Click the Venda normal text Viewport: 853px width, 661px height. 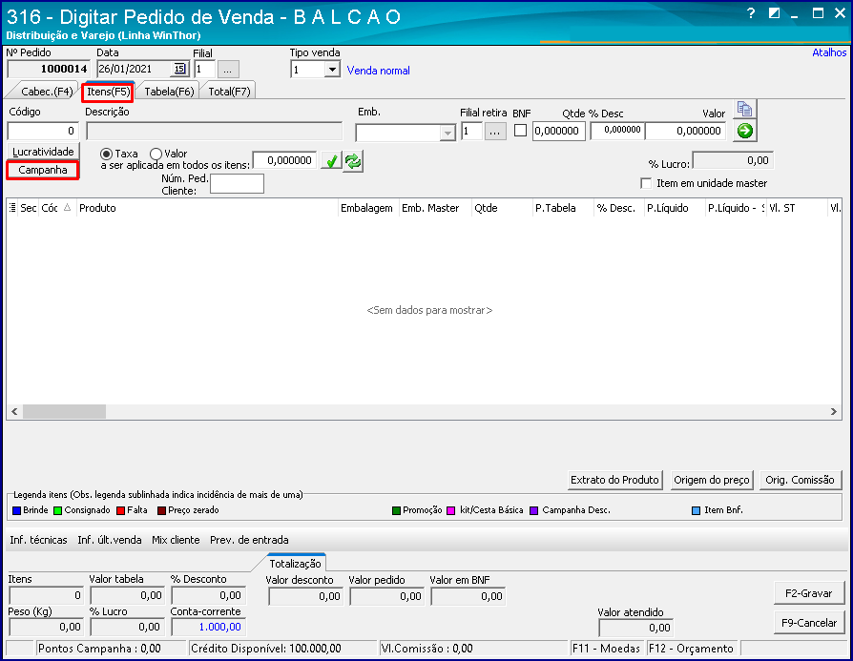(378, 71)
